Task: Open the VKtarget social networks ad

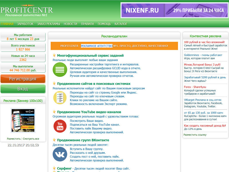Action: [203, 100]
